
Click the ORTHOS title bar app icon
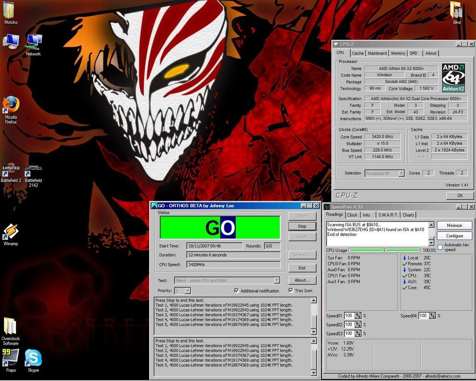pyautogui.click(x=154, y=206)
